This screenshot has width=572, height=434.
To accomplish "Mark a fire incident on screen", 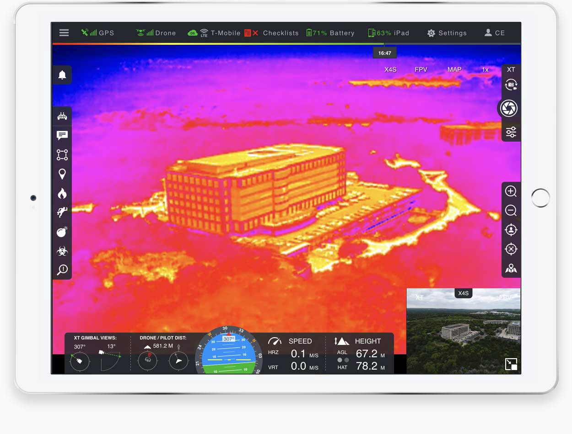I will 62,193.
